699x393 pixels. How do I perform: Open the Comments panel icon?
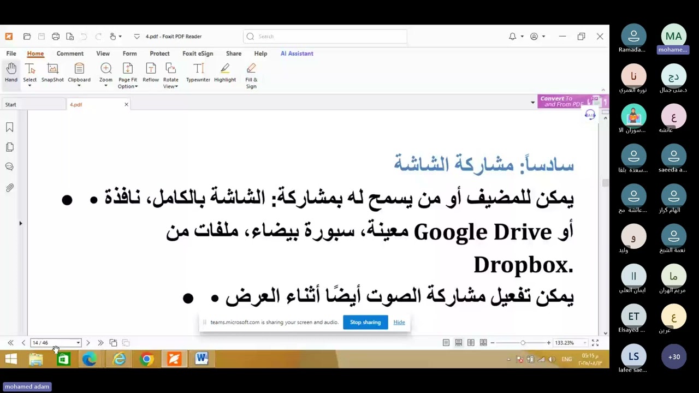[9, 166]
